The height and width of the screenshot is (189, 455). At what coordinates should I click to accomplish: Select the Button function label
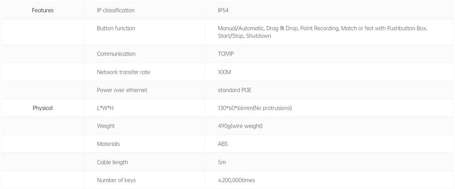[116, 28]
